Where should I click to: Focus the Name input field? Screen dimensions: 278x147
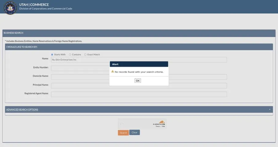tap(139, 60)
